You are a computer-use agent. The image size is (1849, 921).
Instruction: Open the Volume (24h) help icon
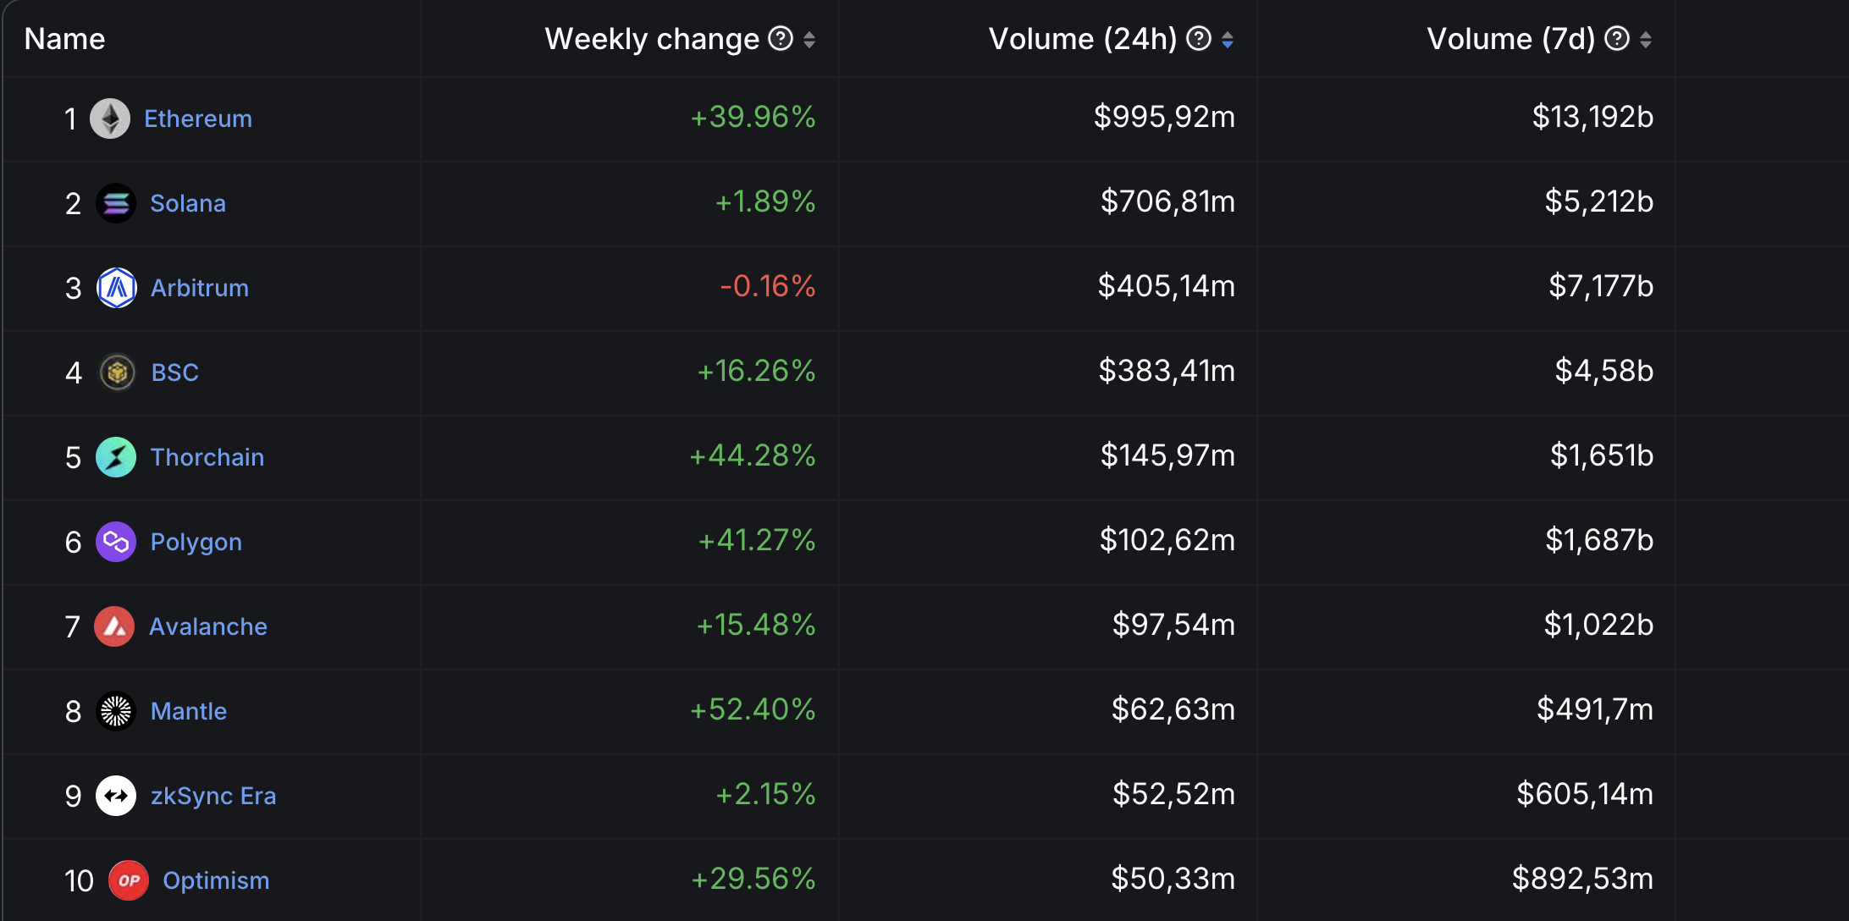tap(1198, 39)
